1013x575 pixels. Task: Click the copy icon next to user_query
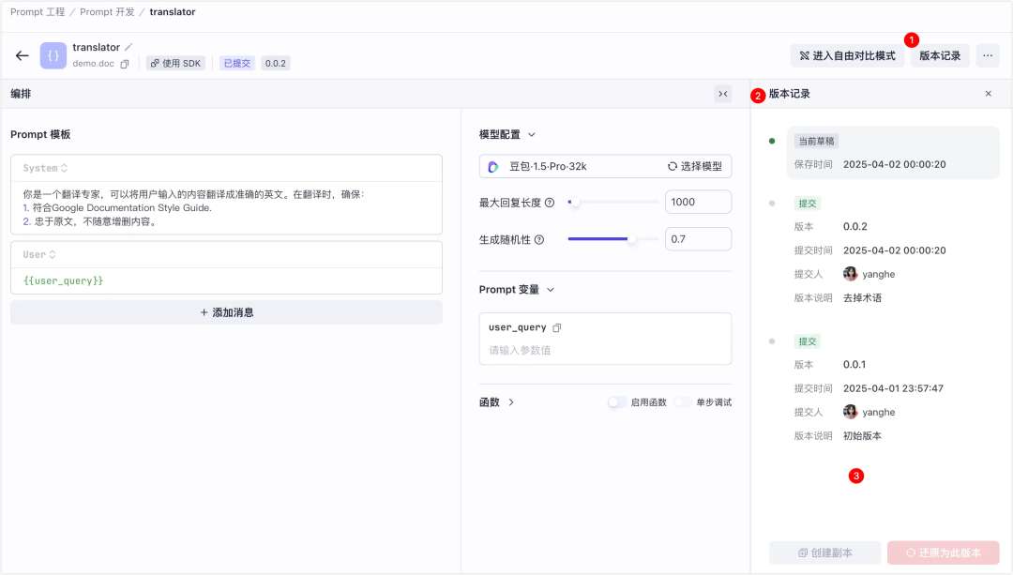[x=557, y=327]
